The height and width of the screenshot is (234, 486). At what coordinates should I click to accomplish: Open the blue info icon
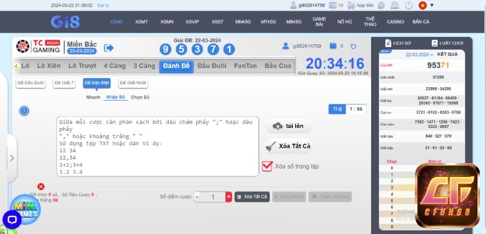pos(24,111)
